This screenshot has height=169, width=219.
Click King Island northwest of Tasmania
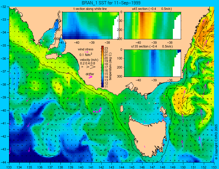122,109
